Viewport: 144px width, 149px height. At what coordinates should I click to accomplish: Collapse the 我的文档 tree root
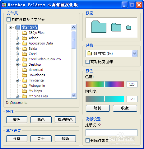tap(10, 27)
